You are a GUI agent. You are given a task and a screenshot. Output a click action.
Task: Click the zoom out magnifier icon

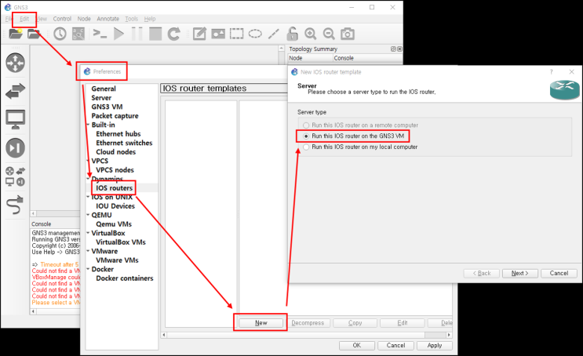tap(329, 34)
